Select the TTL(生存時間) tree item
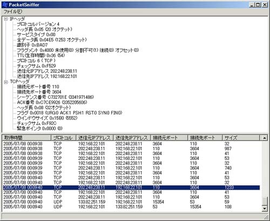270x221 pixels. (x=40, y=55)
